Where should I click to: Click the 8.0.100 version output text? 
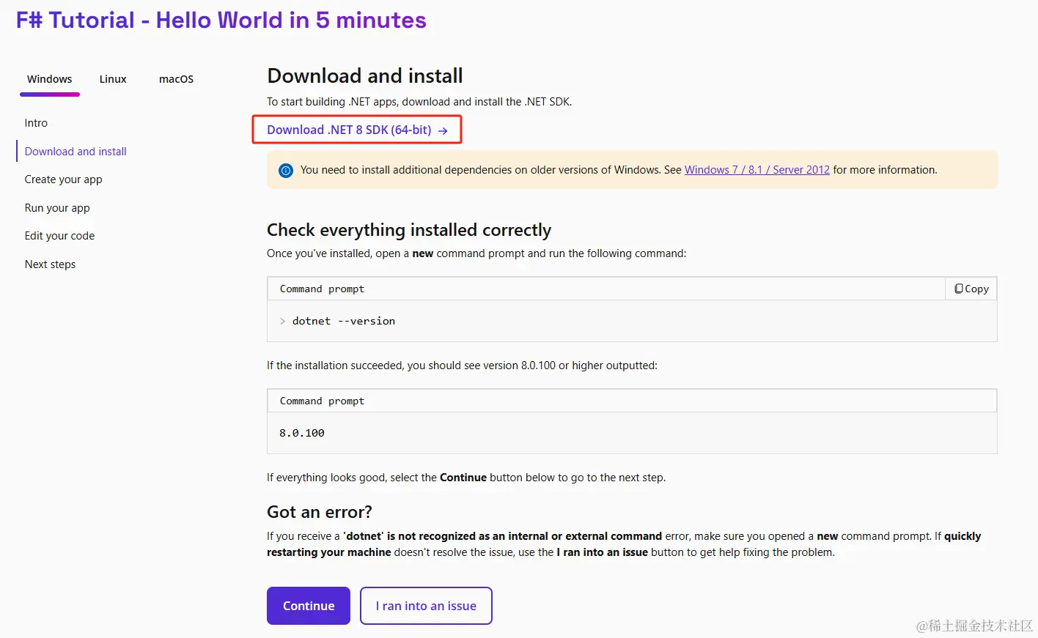(x=302, y=433)
